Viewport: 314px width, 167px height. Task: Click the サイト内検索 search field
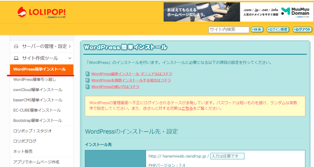point(229,30)
